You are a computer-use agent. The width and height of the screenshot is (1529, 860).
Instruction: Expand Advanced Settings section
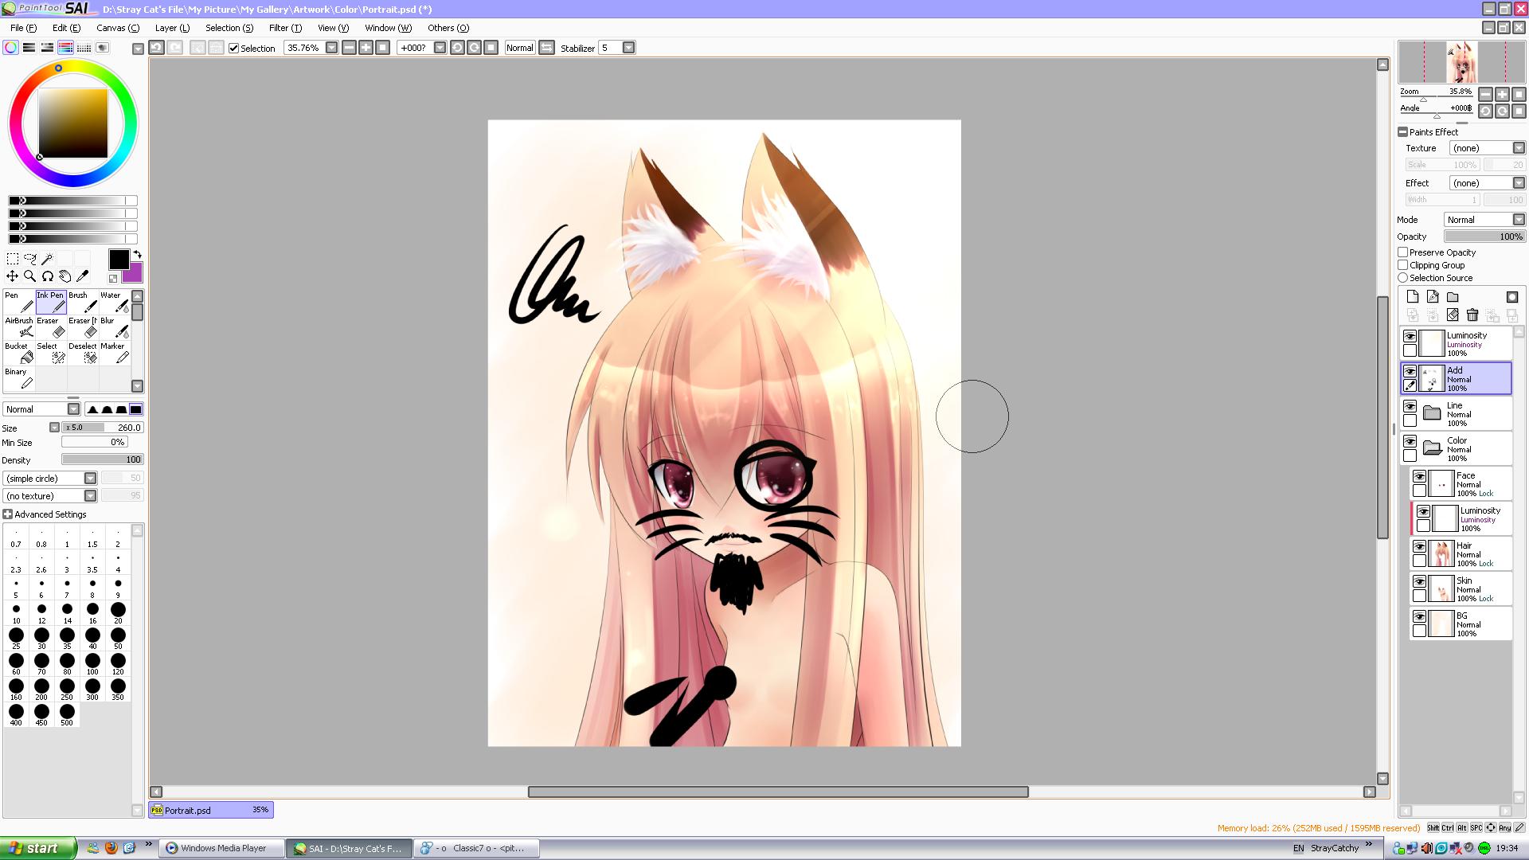(x=8, y=514)
